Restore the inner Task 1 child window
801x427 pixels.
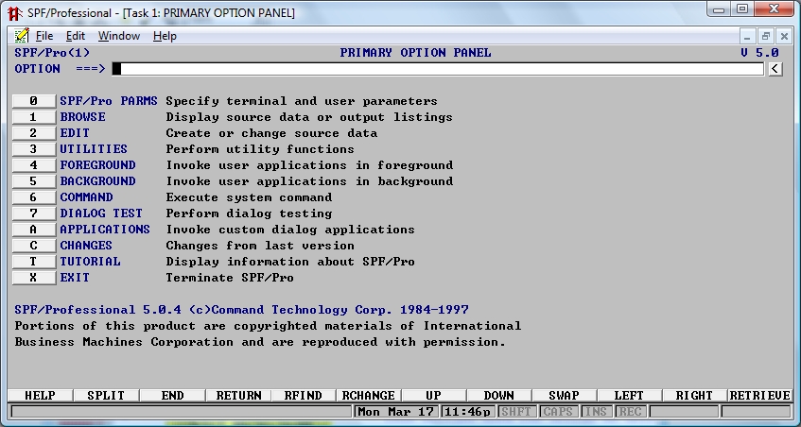[765, 36]
